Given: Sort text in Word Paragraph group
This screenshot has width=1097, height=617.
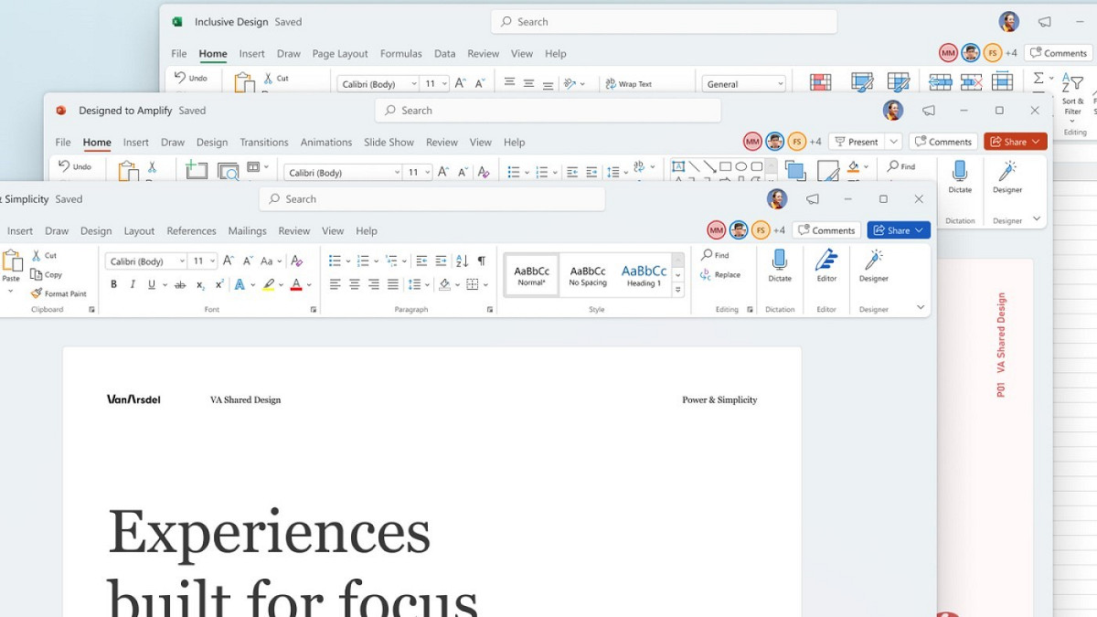Looking at the screenshot, I should pos(462,261).
